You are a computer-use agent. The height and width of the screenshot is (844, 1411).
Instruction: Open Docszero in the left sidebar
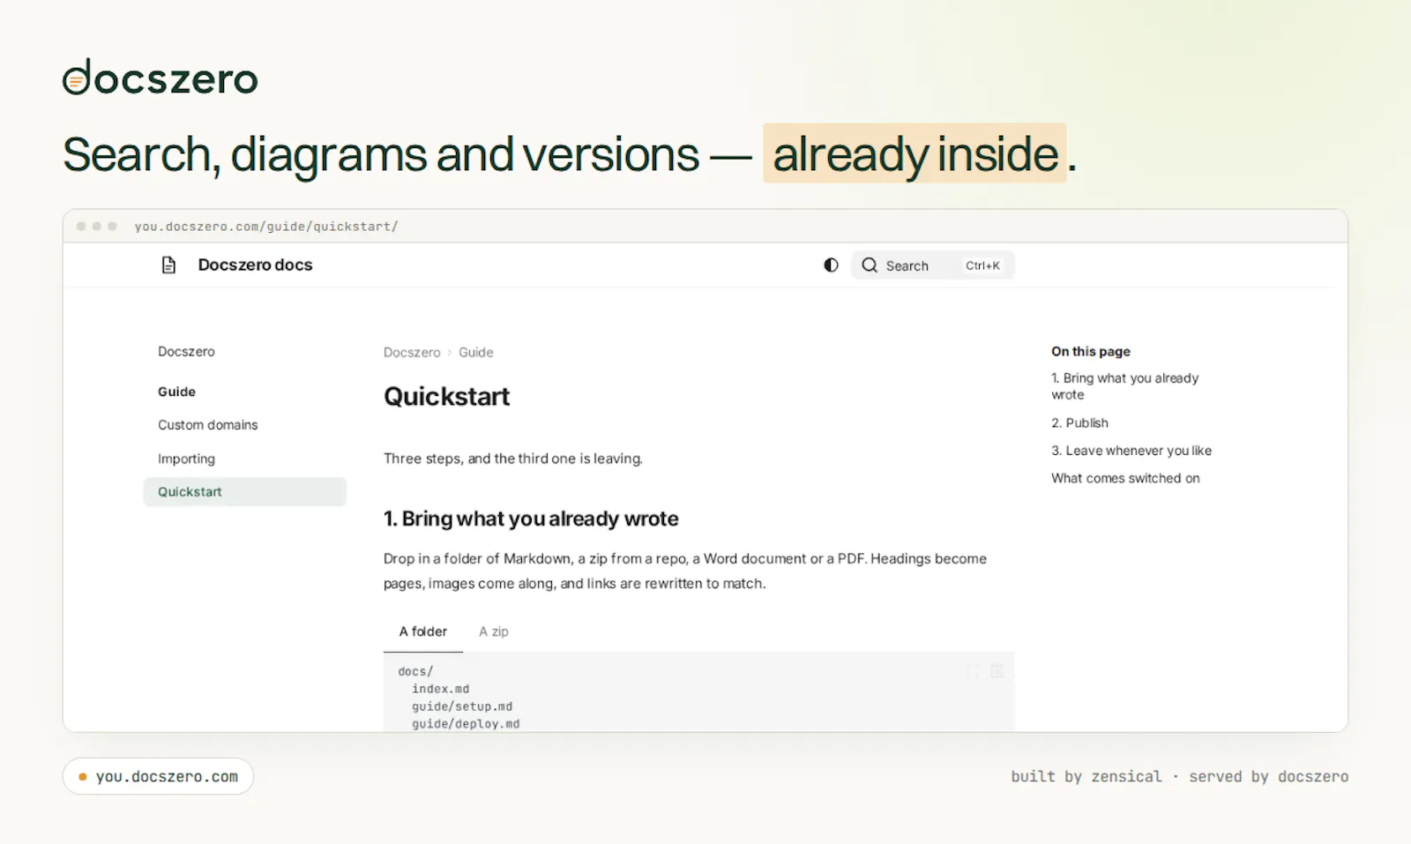[x=186, y=351]
